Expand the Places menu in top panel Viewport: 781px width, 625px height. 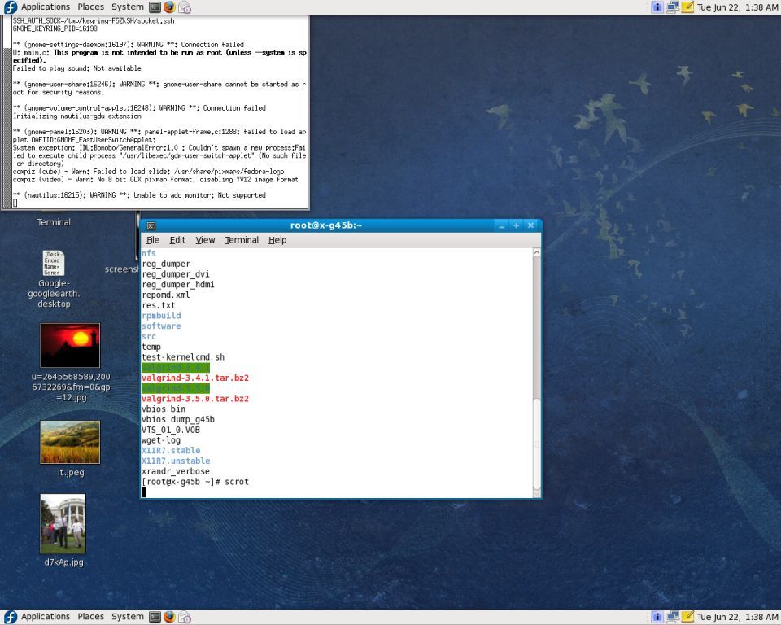[x=91, y=7]
